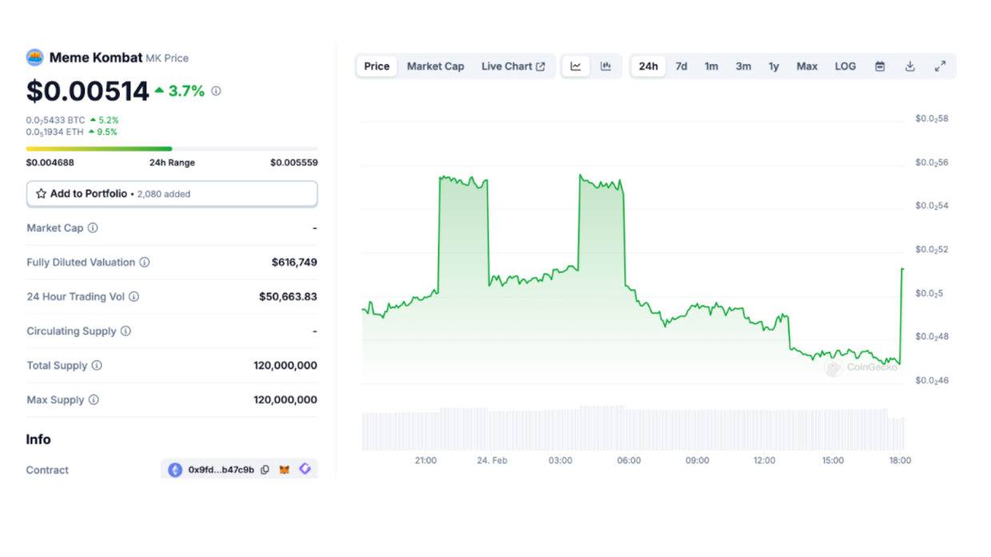991x557 pixels.
Task: Add the token to MetaMask via the fox icon
Action: [285, 470]
